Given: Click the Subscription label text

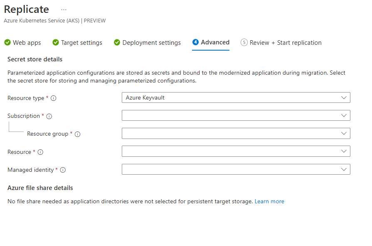Looking at the screenshot, I should tap(24, 116).
